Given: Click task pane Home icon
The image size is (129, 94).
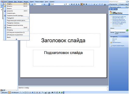Looking at the screenshot, I should 116,9.
